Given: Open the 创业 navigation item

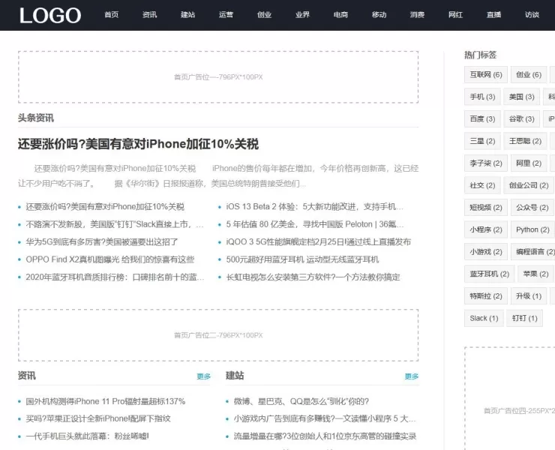Looking at the screenshot, I should click(x=264, y=15).
